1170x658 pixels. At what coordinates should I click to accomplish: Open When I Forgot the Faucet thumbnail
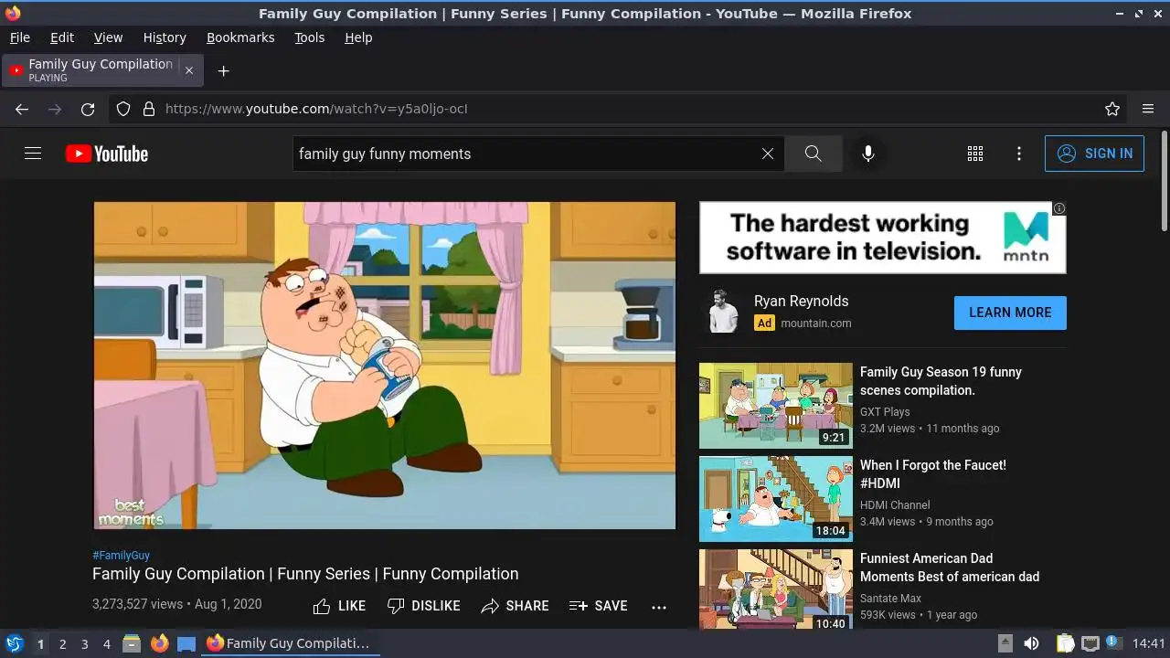775,499
